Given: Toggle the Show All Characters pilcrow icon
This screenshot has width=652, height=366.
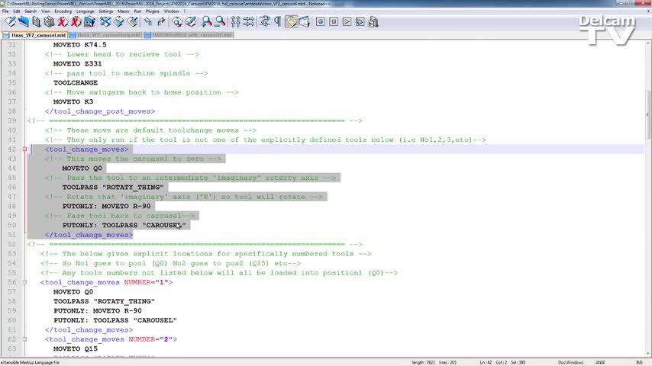Looking at the screenshot, I should [x=277, y=21].
